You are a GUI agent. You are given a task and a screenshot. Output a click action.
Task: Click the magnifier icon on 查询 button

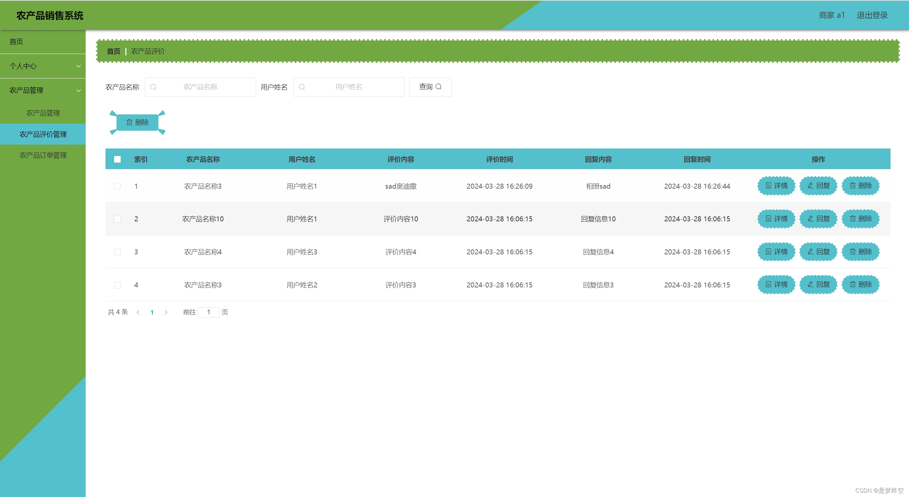click(438, 87)
